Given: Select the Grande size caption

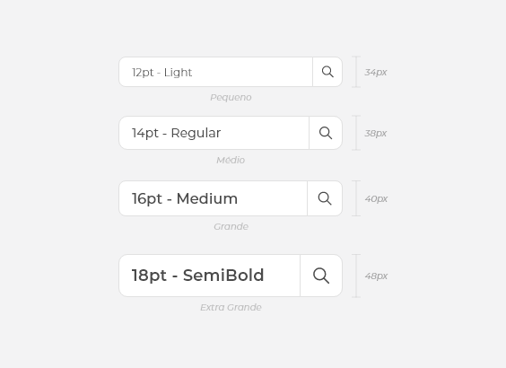Looking at the screenshot, I should pyautogui.click(x=231, y=226).
